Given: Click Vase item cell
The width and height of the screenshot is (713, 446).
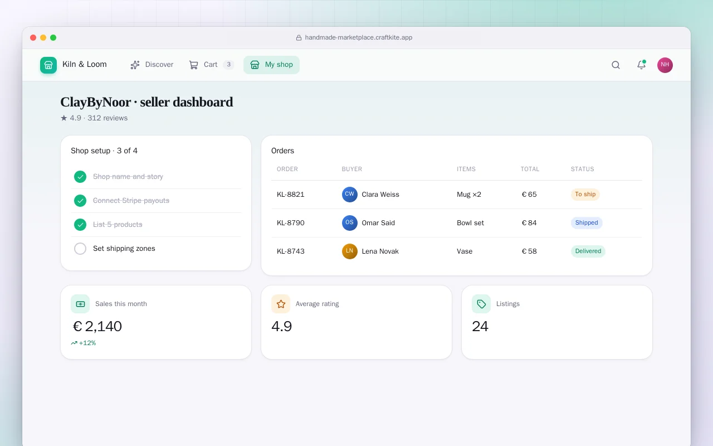Looking at the screenshot, I should 465,251.
